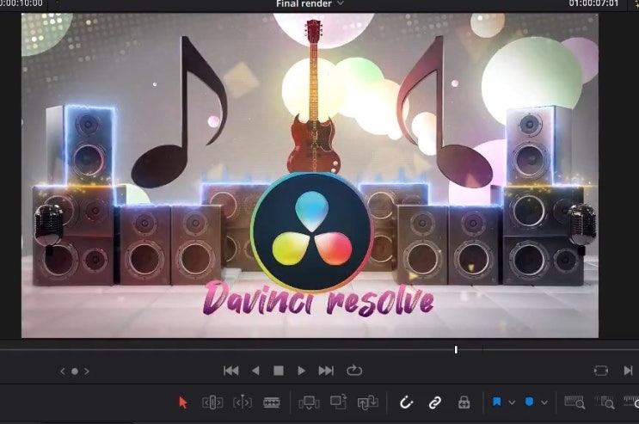
Task: Toggle Position Lock padlock
Action: [x=464, y=402]
